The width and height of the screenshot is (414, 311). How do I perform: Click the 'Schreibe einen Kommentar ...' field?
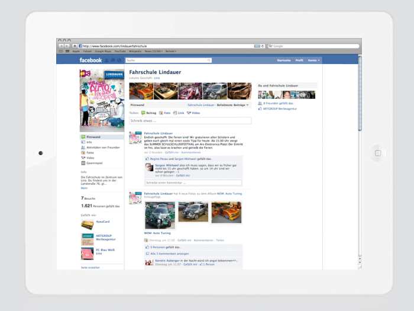point(193,182)
